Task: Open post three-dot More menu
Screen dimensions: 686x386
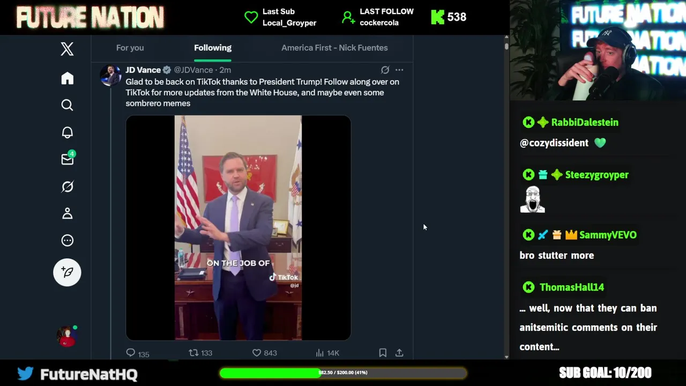Action: point(399,70)
